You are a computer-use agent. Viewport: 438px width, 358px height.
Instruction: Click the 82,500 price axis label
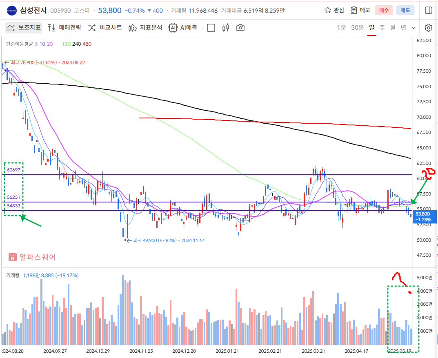point(424,40)
